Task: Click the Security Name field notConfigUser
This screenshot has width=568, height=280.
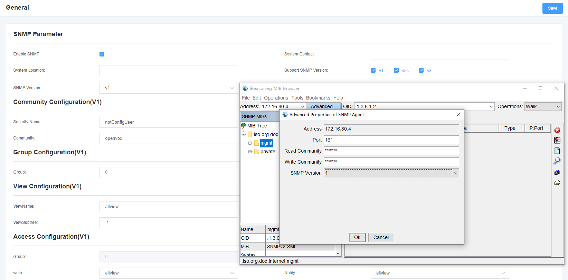Action: (x=169, y=122)
